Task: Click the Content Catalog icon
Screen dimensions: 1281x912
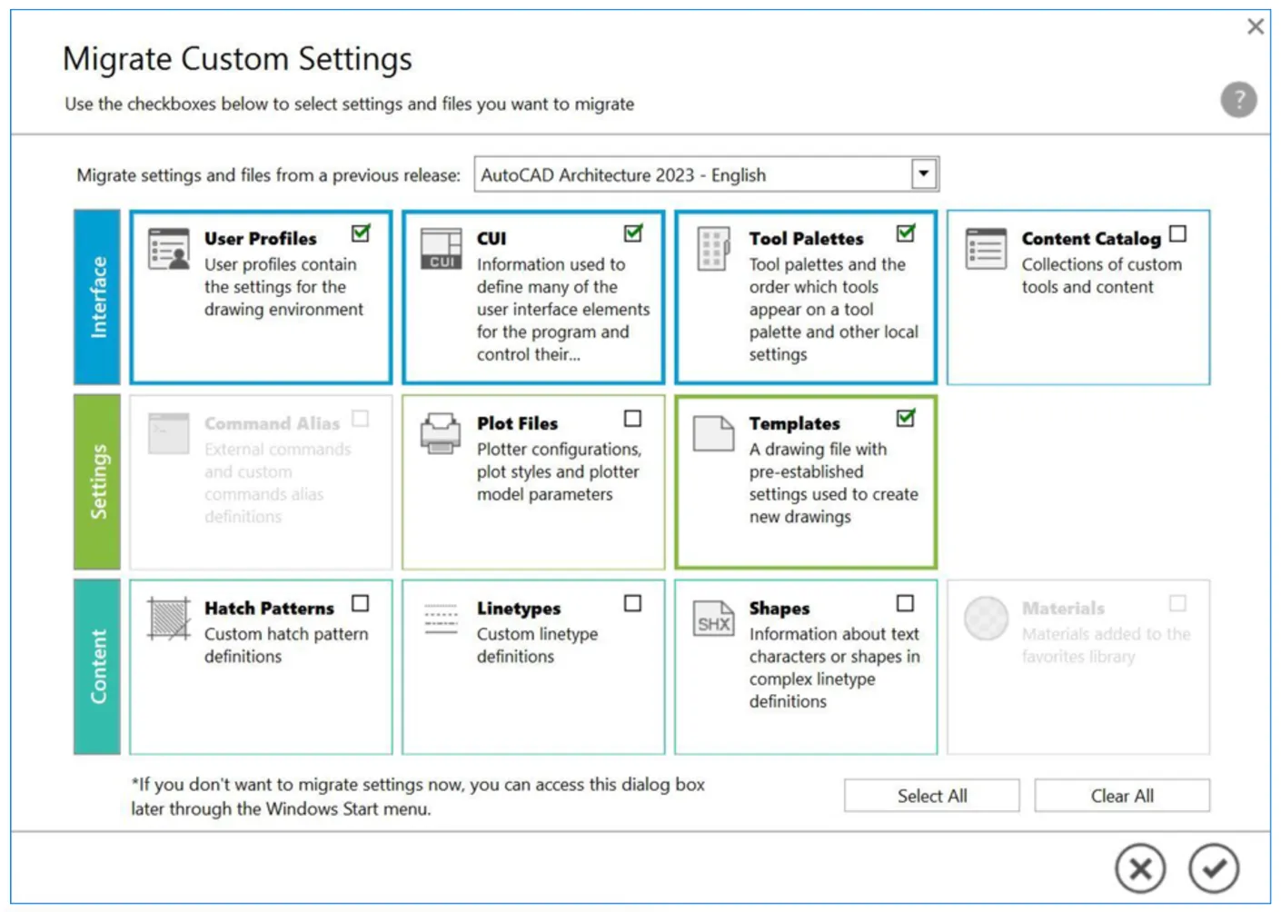Action: pos(987,249)
